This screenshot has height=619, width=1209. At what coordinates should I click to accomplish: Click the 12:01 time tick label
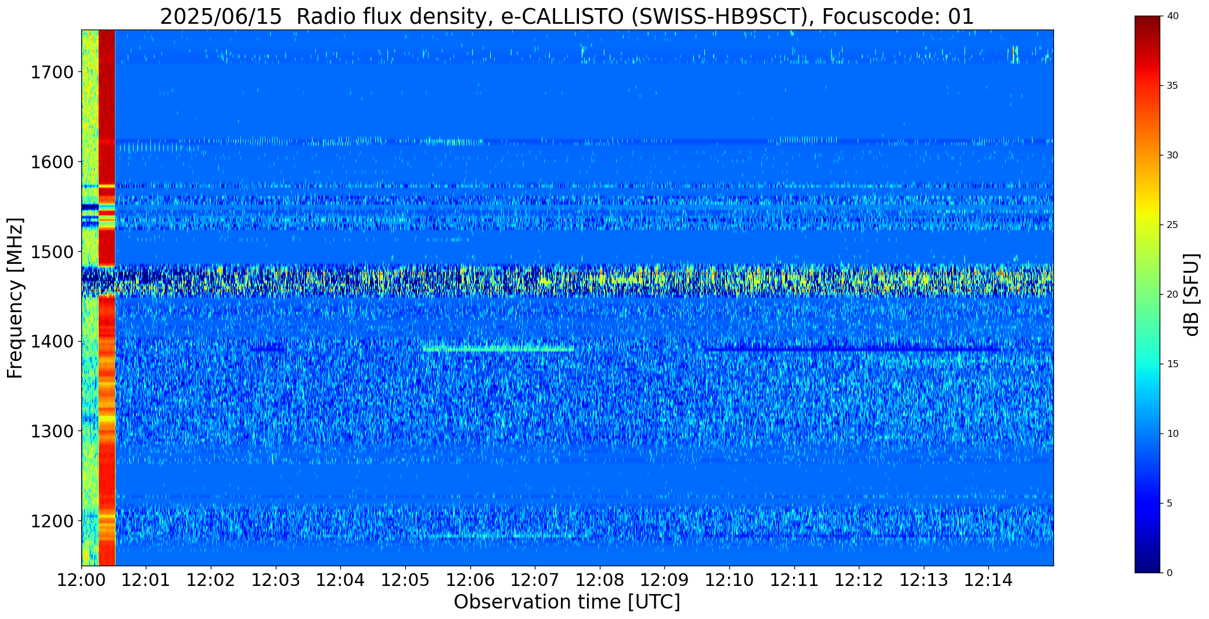click(146, 580)
